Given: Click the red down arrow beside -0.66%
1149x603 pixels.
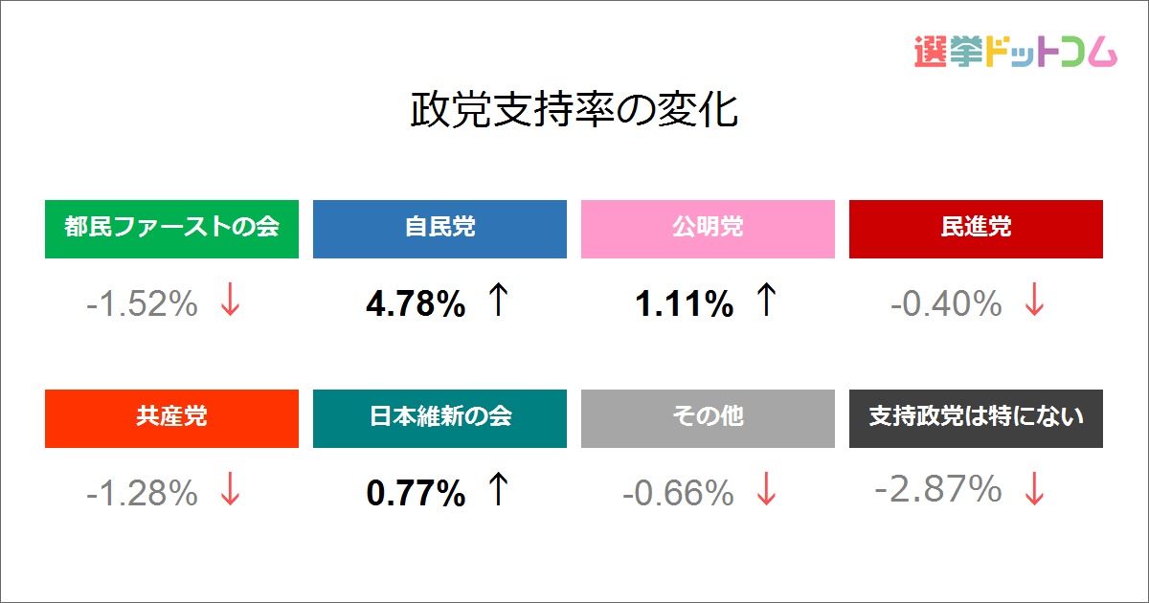Looking at the screenshot, I should (765, 490).
